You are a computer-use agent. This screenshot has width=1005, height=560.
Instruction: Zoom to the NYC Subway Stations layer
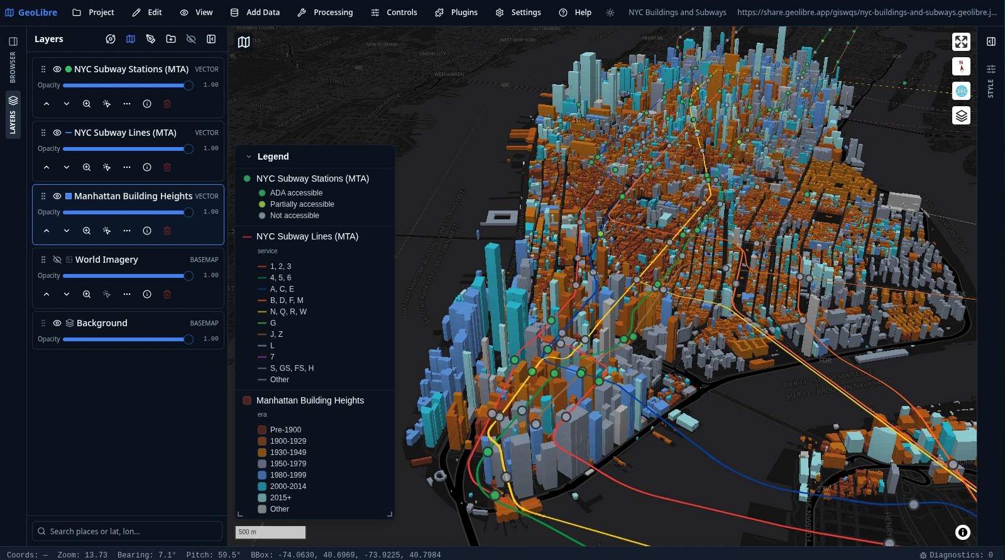click(87, 104)
